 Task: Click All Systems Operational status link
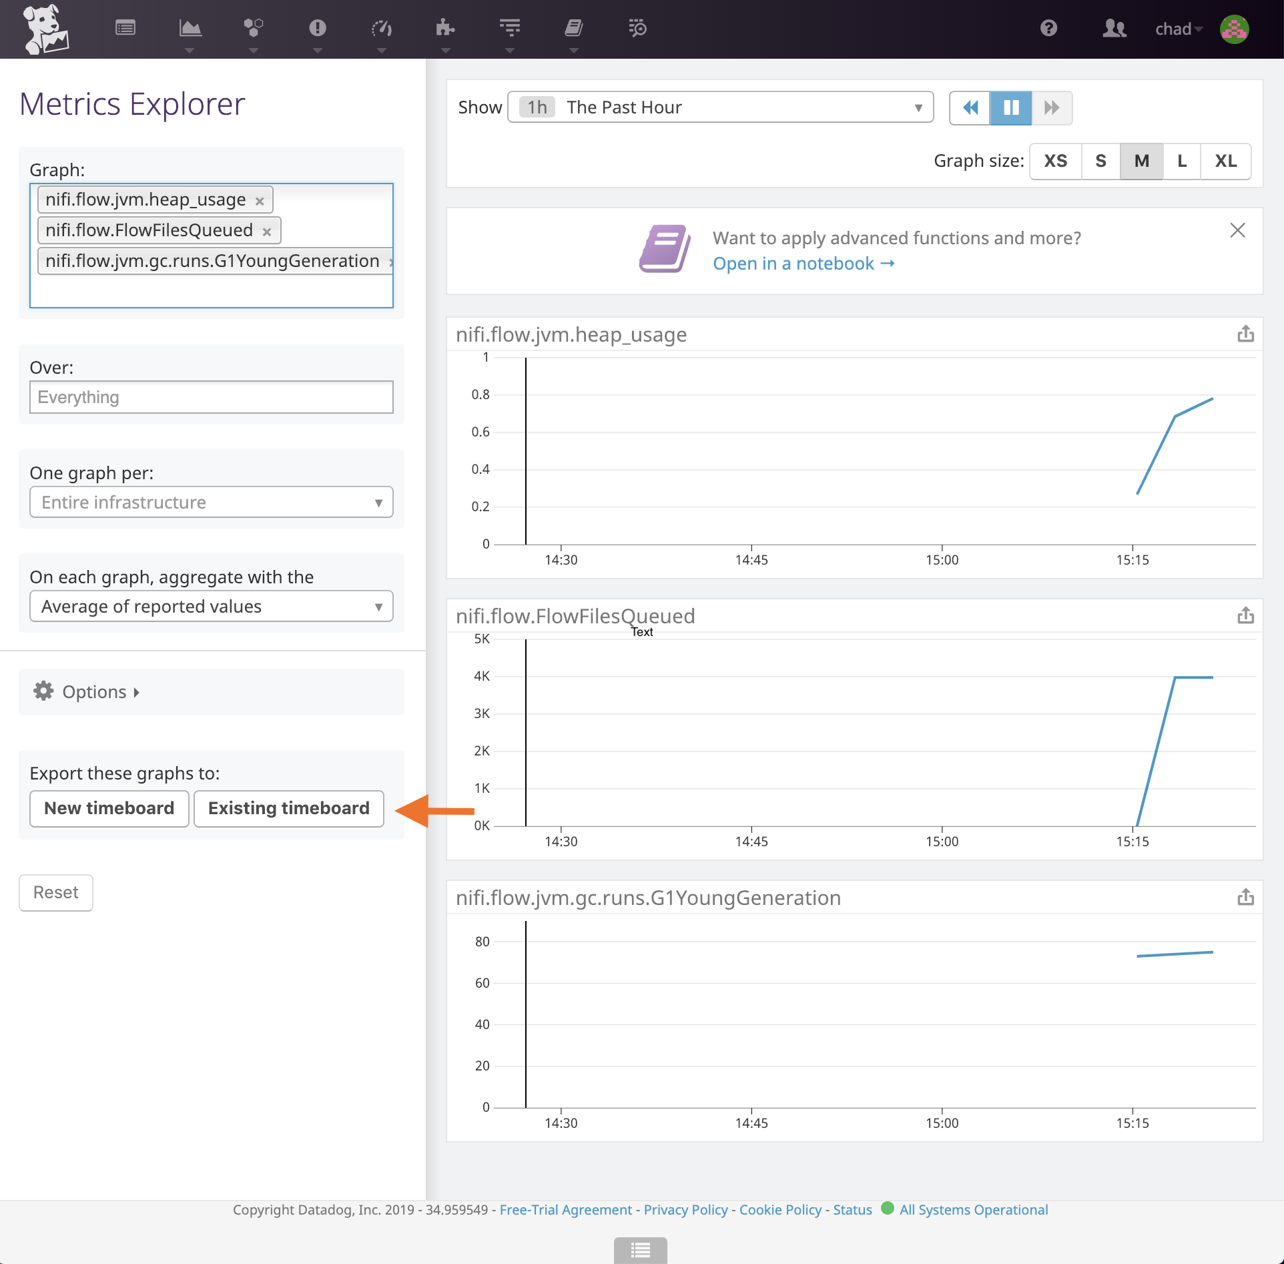coord(974,1210)
